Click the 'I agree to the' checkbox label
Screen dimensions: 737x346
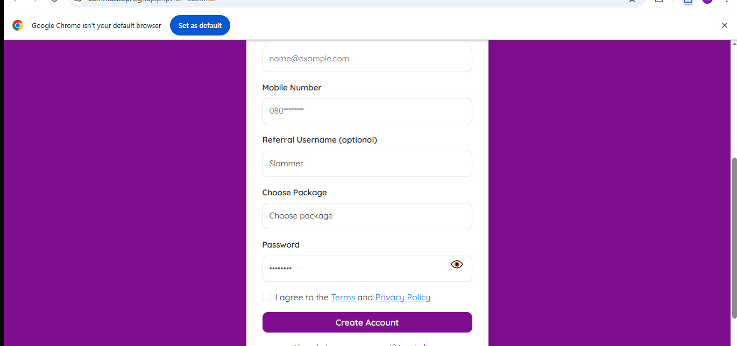point(302,297)
